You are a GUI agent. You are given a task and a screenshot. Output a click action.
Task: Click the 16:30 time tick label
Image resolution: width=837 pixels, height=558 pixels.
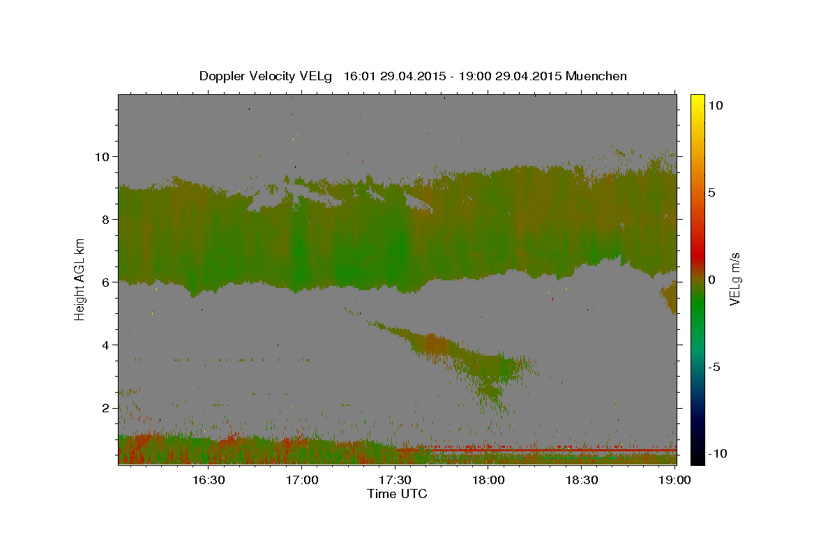(x=209, y=480)
